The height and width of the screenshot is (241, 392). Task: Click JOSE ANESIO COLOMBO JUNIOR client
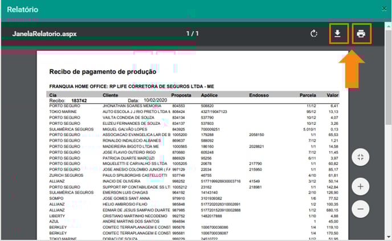tap(136, 169)
